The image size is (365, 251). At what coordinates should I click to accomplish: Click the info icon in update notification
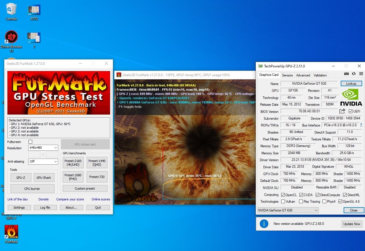coord(264,224)
